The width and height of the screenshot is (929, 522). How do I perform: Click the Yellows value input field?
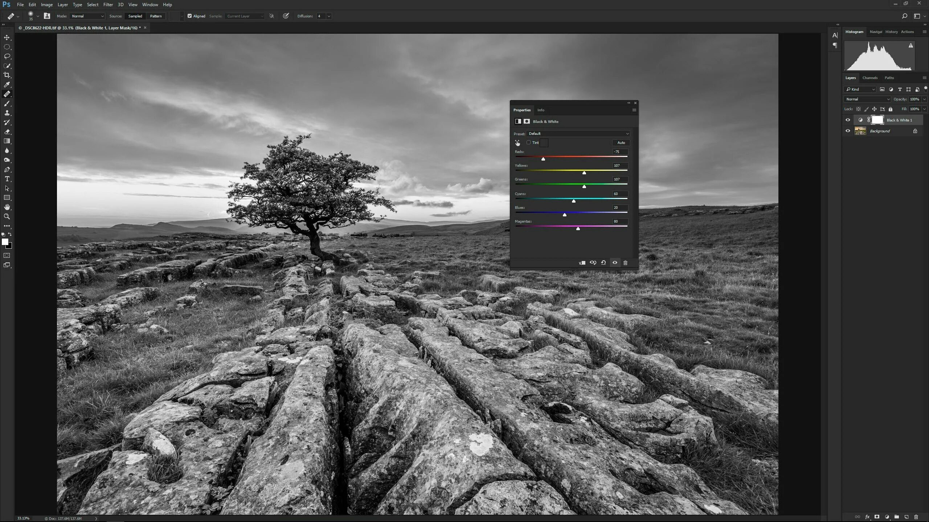coord(620,165)
